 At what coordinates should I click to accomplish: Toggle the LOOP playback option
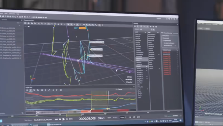click(109, 118)
